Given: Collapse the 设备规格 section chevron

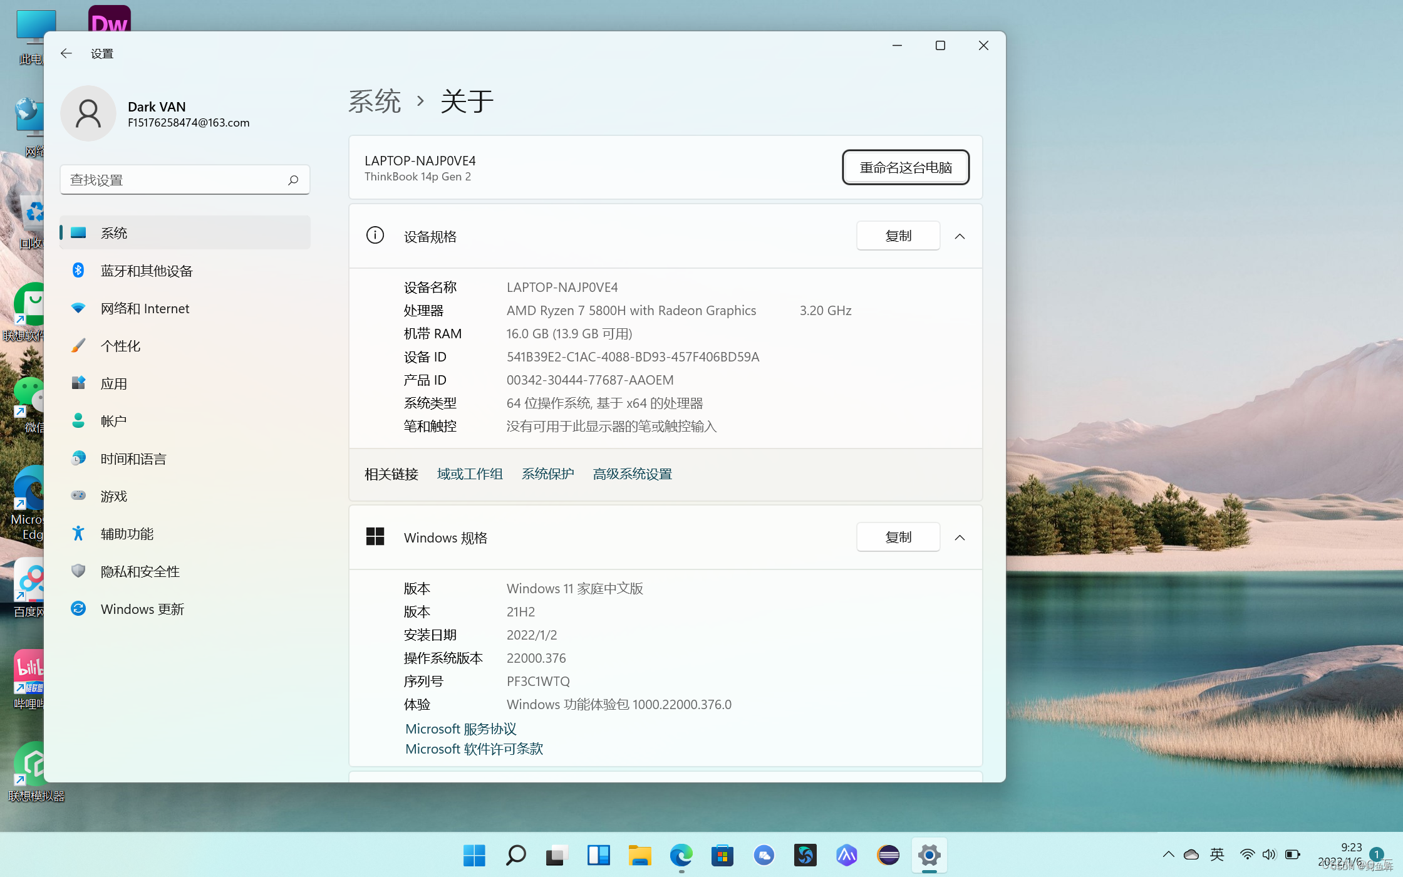Looking at the screenshot, I should pos(960,236).
